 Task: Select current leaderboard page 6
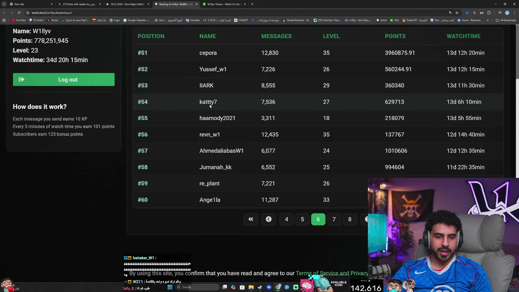pyautogui.click(x=318, y=219)
